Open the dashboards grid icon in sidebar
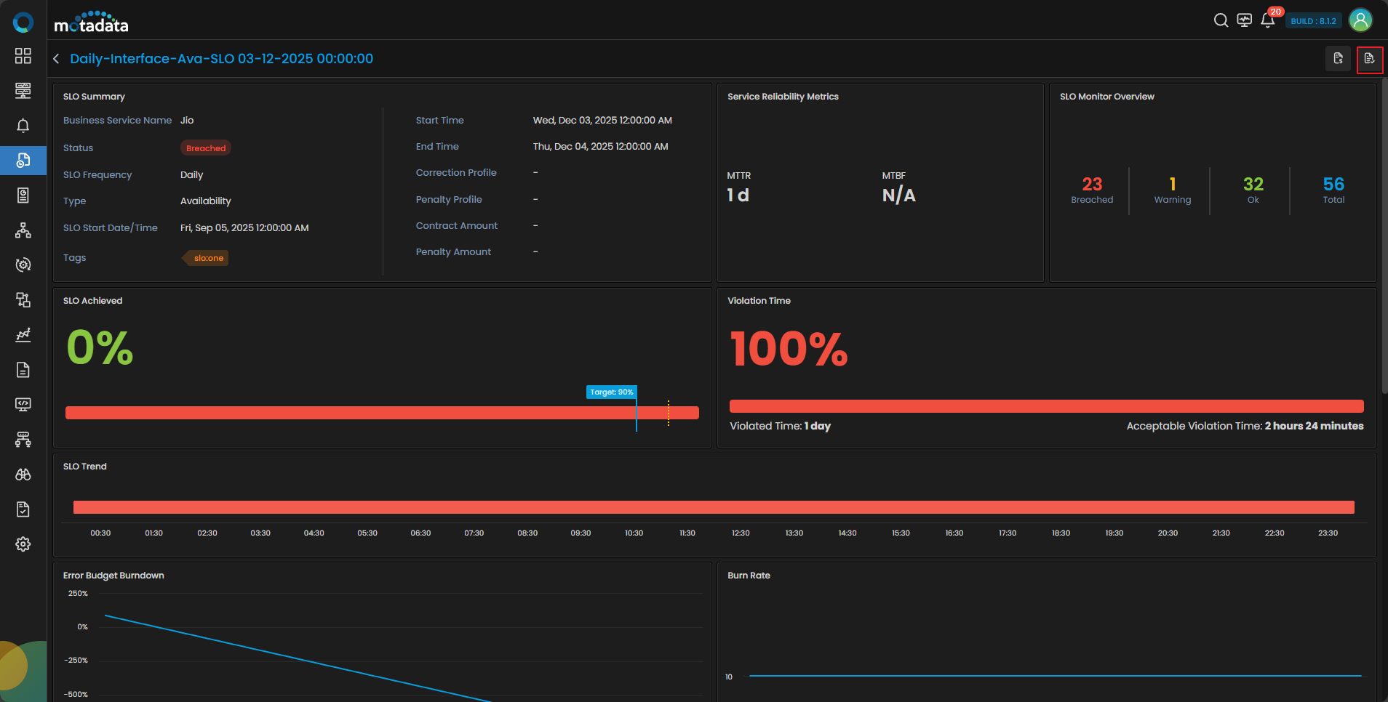The image size is (1388, 702). click(23, 56)
